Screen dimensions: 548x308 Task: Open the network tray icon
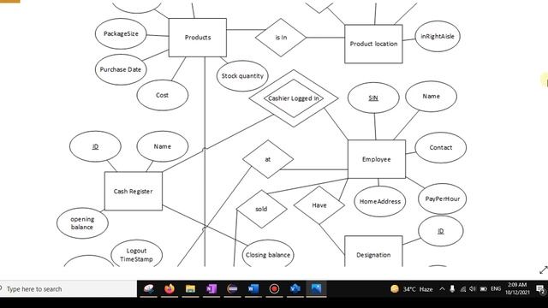click(x=463, y=289)
